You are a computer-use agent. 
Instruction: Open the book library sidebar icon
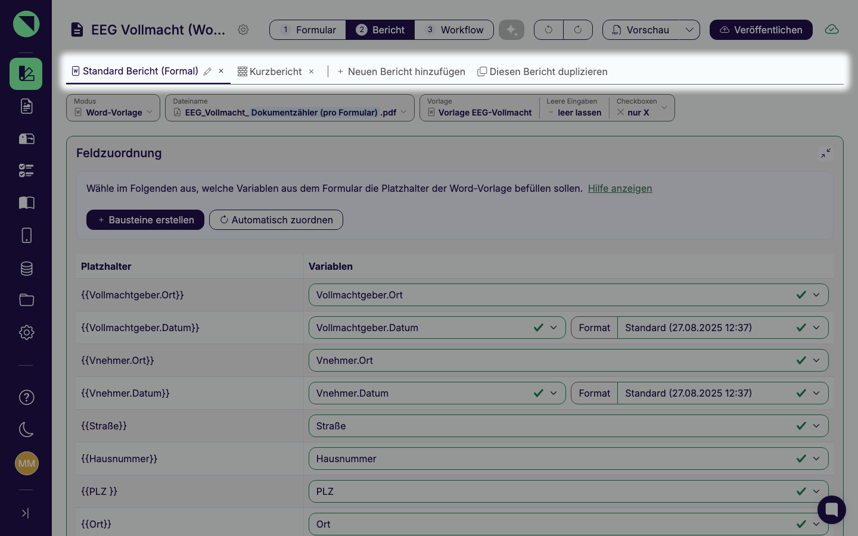26,203
